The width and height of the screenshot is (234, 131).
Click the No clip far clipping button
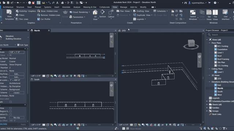pos(17,118)
